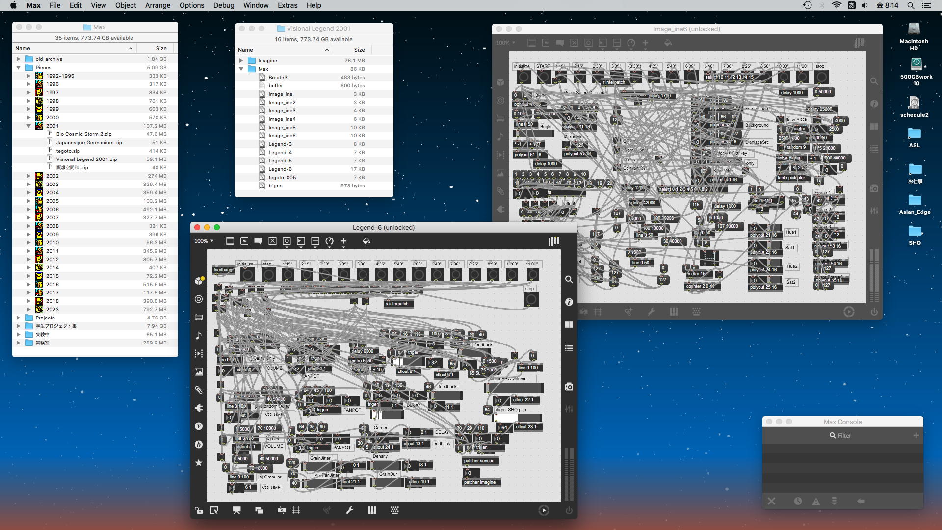Click the 'stop' toggle button in Legend-6 patcher

tap(531, 299)
